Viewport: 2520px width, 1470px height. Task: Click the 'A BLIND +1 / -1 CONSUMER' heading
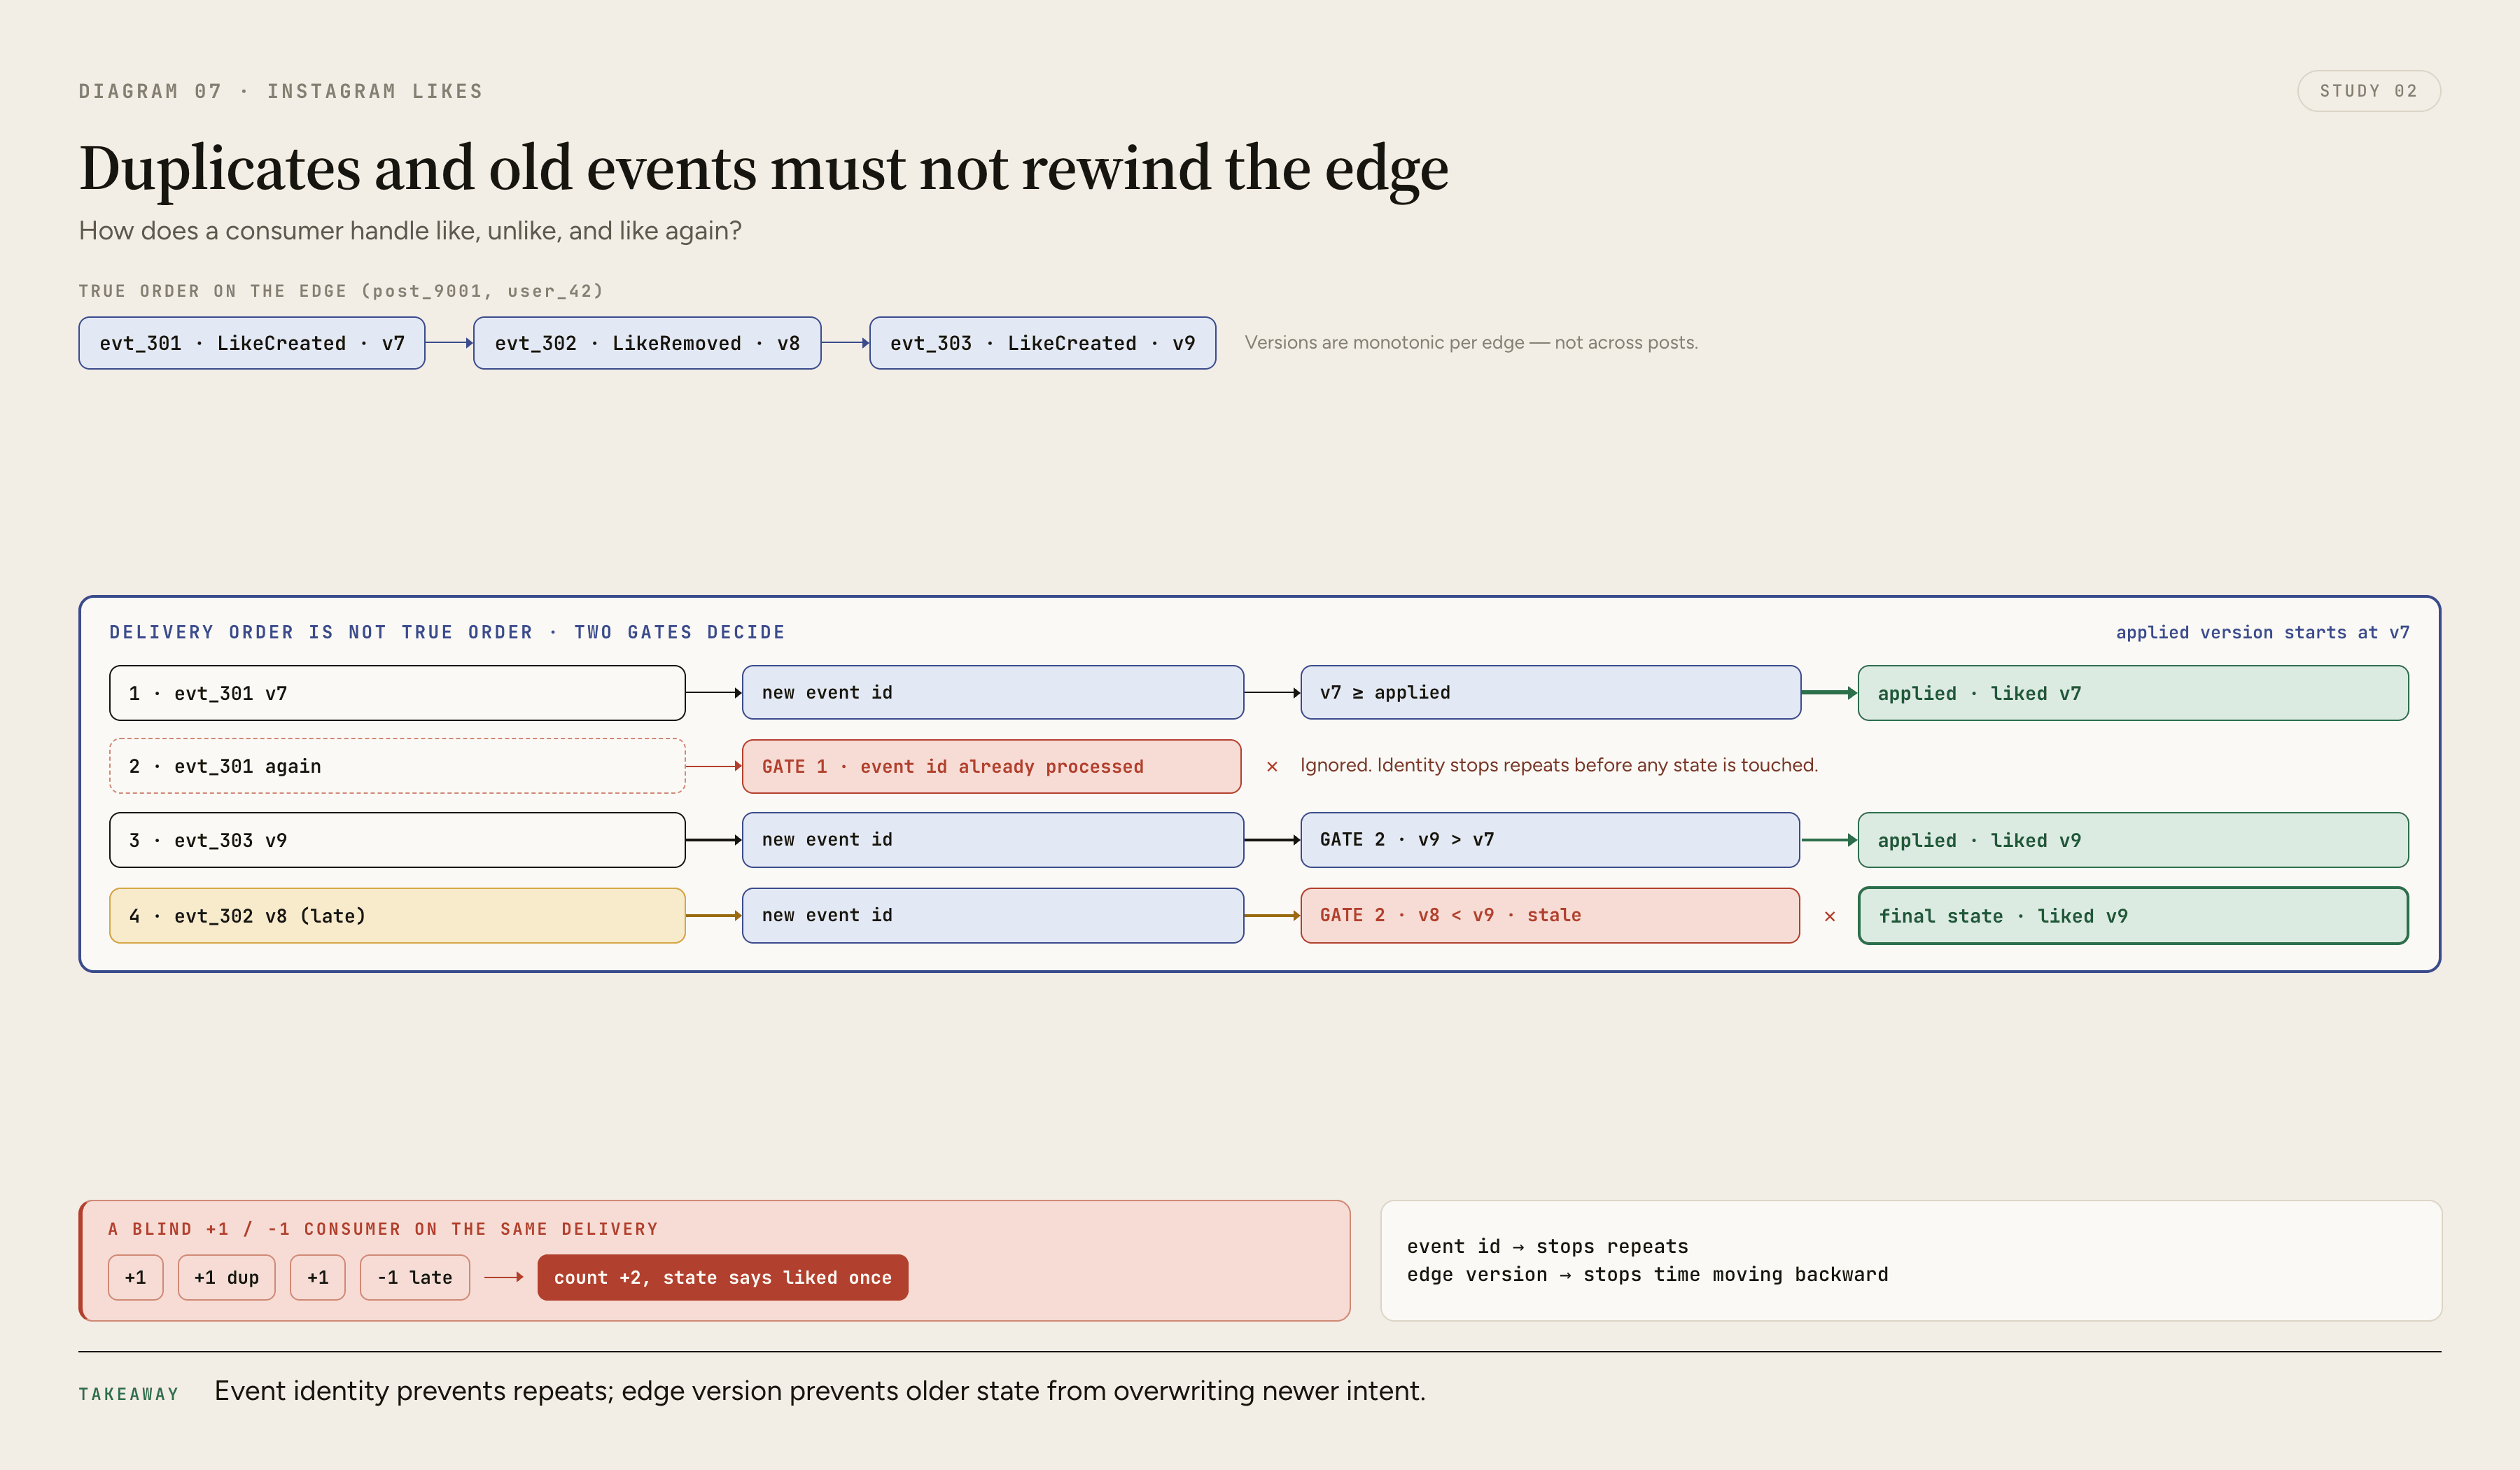click(x=383, y=1229)
